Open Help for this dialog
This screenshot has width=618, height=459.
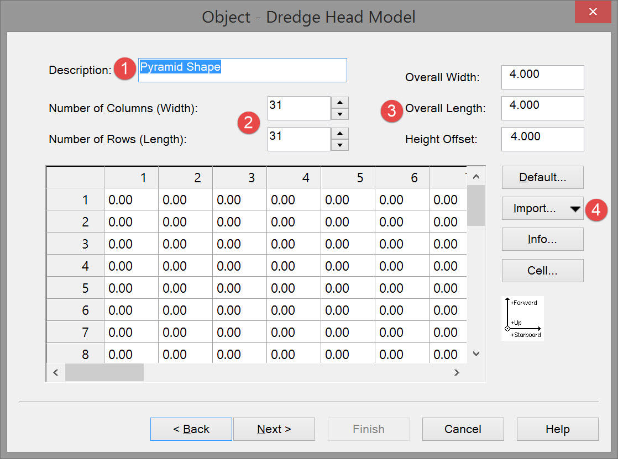point(557,429)
